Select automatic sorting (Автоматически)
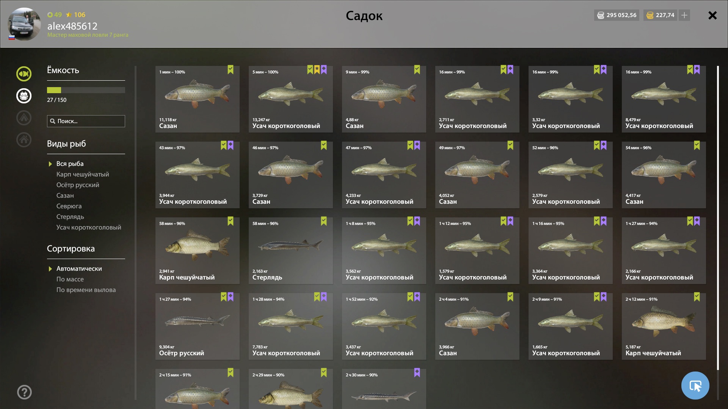Image resolution: width=728 pixels, height=409 pixels. click(x=79, y=269)
